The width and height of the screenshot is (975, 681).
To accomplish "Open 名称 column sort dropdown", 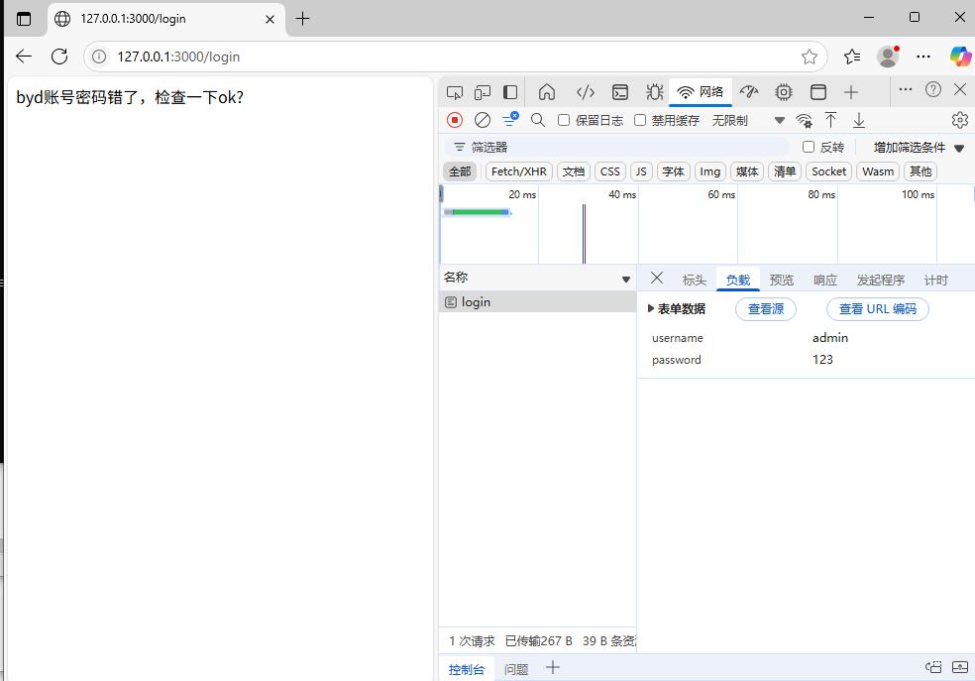I will (x=626, y=280).
